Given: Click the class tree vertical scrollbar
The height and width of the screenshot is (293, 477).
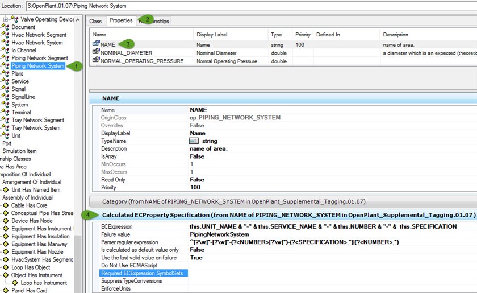Looking at the screenshot, I should [x=78, y=154].
